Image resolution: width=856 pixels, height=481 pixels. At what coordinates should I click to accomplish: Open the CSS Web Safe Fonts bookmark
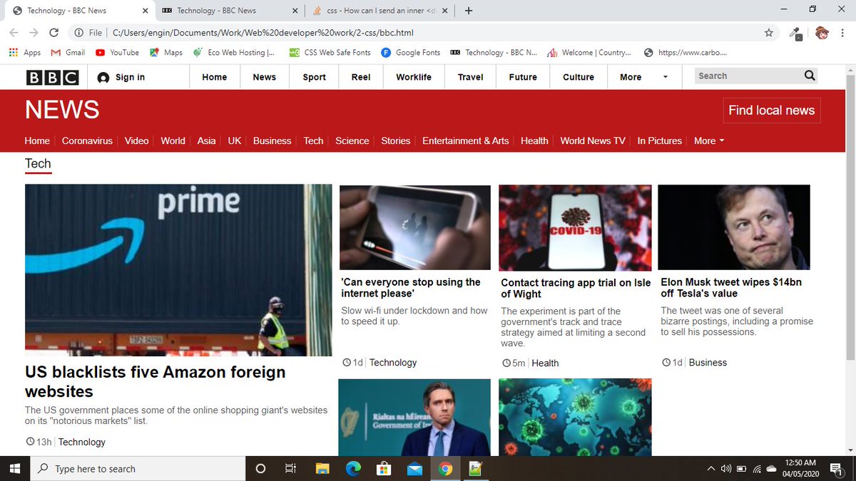click(330, 52)
